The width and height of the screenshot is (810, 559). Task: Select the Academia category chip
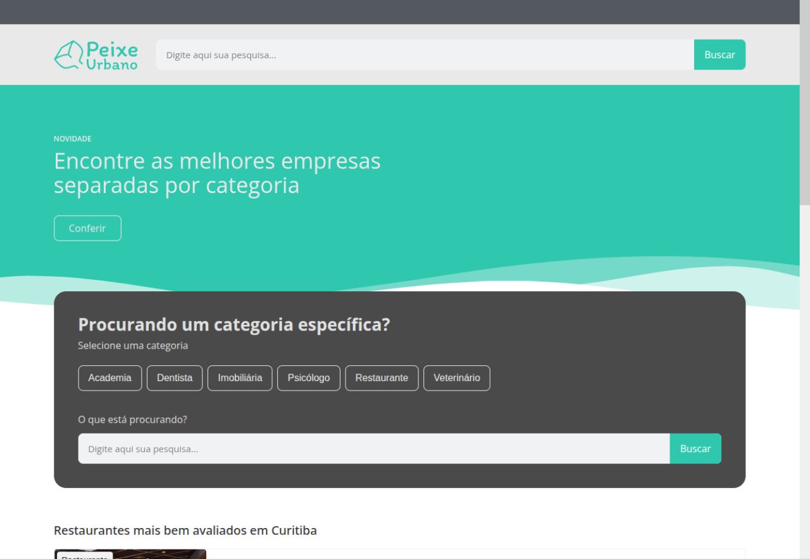click(x=109, y=378)
